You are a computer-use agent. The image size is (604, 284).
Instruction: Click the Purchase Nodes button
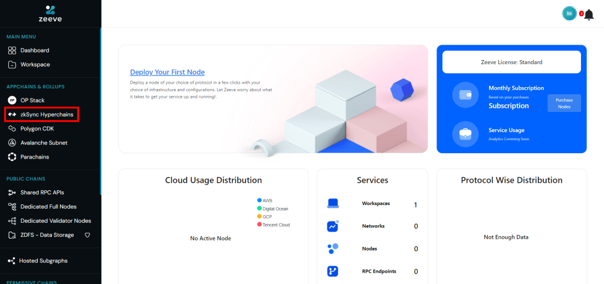[564, 103]
